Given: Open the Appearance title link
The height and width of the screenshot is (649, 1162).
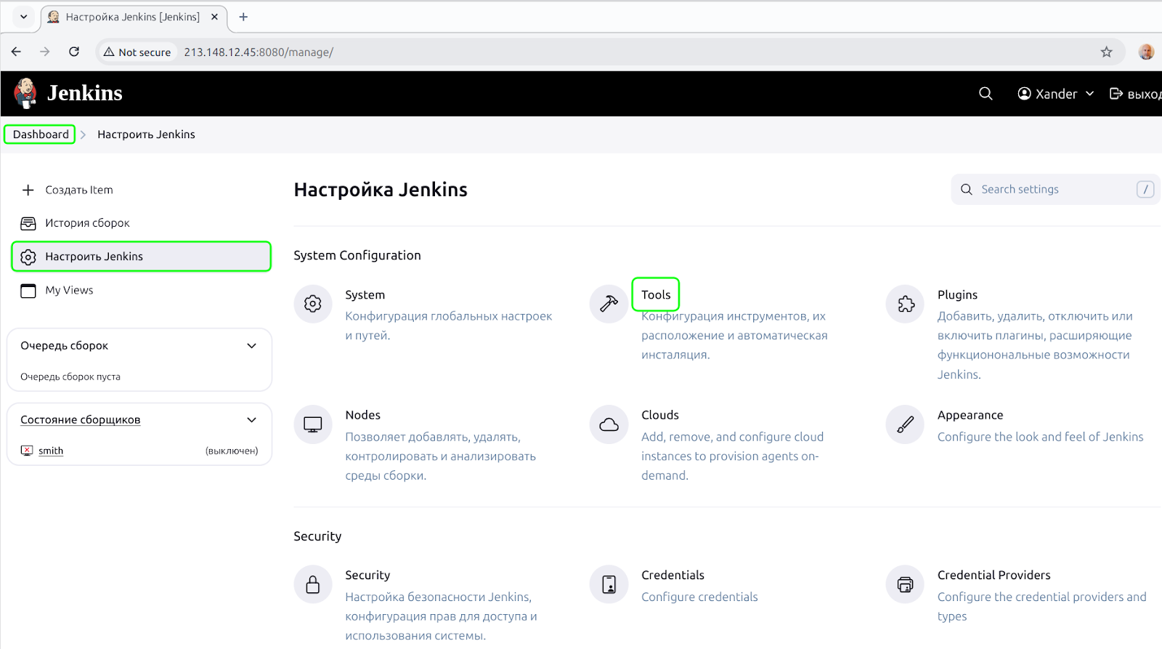Looking at the screenshot, I should [x=970, y=415].
